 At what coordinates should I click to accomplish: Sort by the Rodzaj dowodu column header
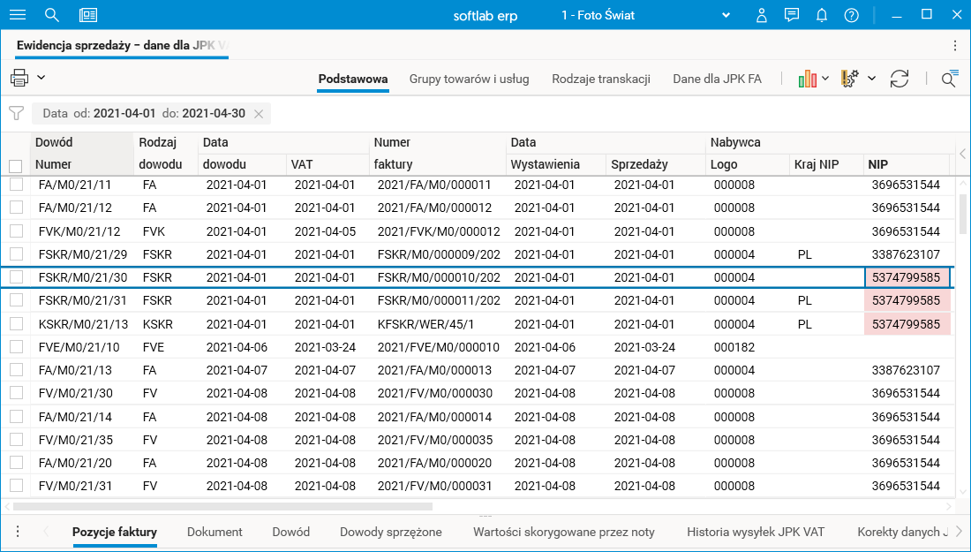[166, 153]
